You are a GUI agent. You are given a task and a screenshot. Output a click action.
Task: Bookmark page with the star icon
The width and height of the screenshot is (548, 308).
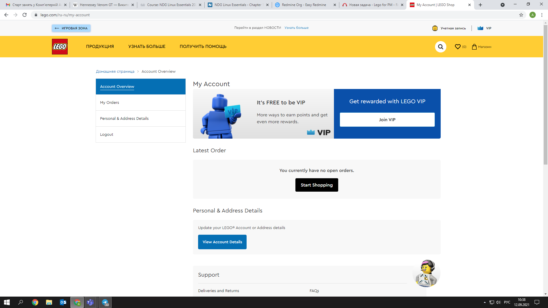click(521, 15)
